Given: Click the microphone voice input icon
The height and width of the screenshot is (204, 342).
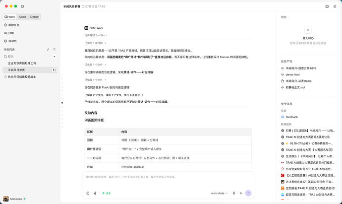Looking at the screenshot, I should [234, 193].
